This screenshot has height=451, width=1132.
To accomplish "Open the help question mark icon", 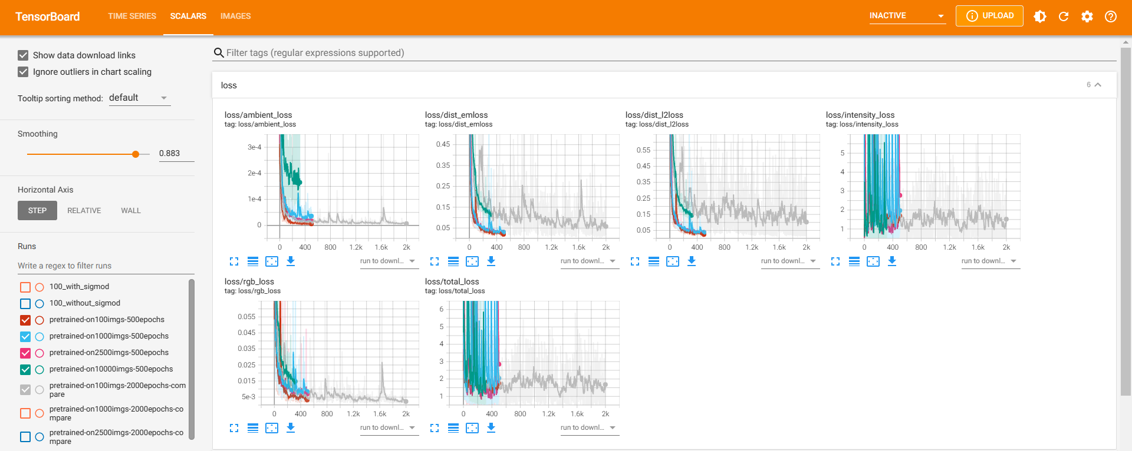I will [1111, 16].
